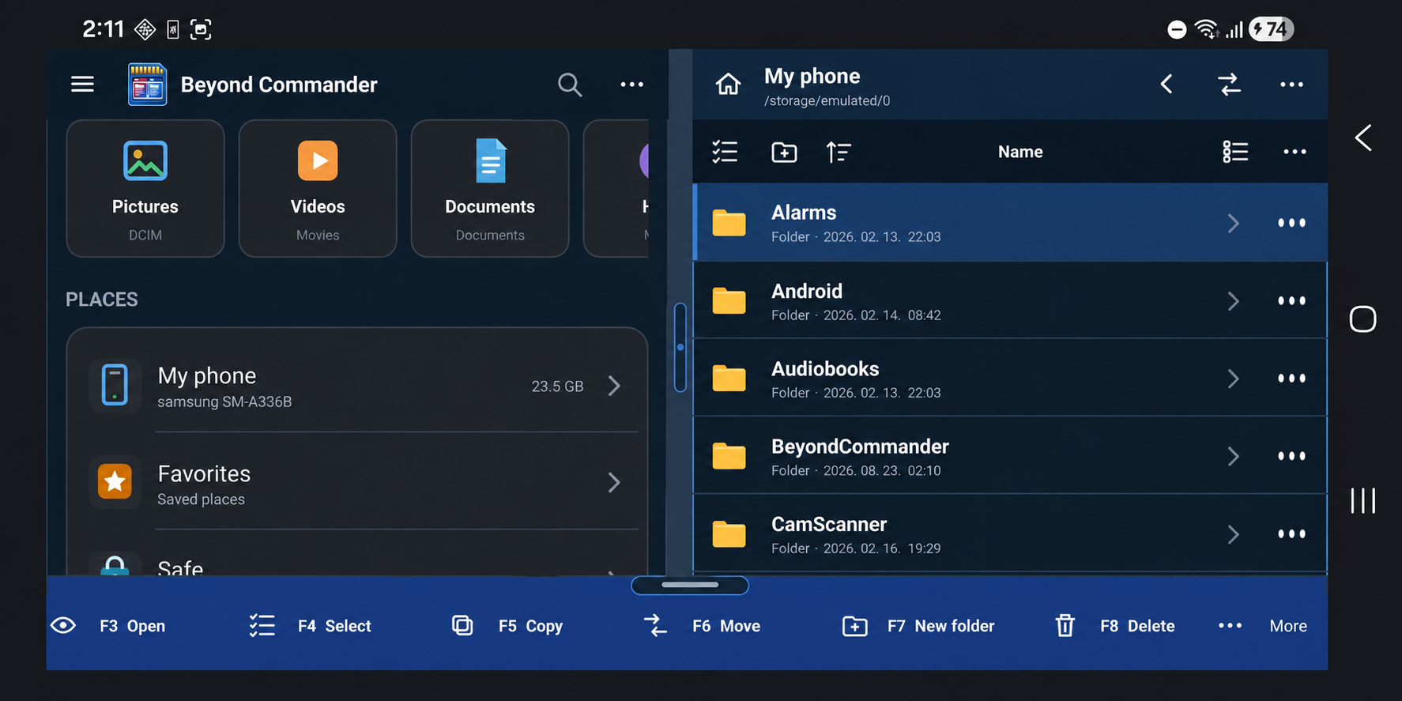1402x701 pixels.
Task: Select the Android folder row
Action: [1010, 301]
